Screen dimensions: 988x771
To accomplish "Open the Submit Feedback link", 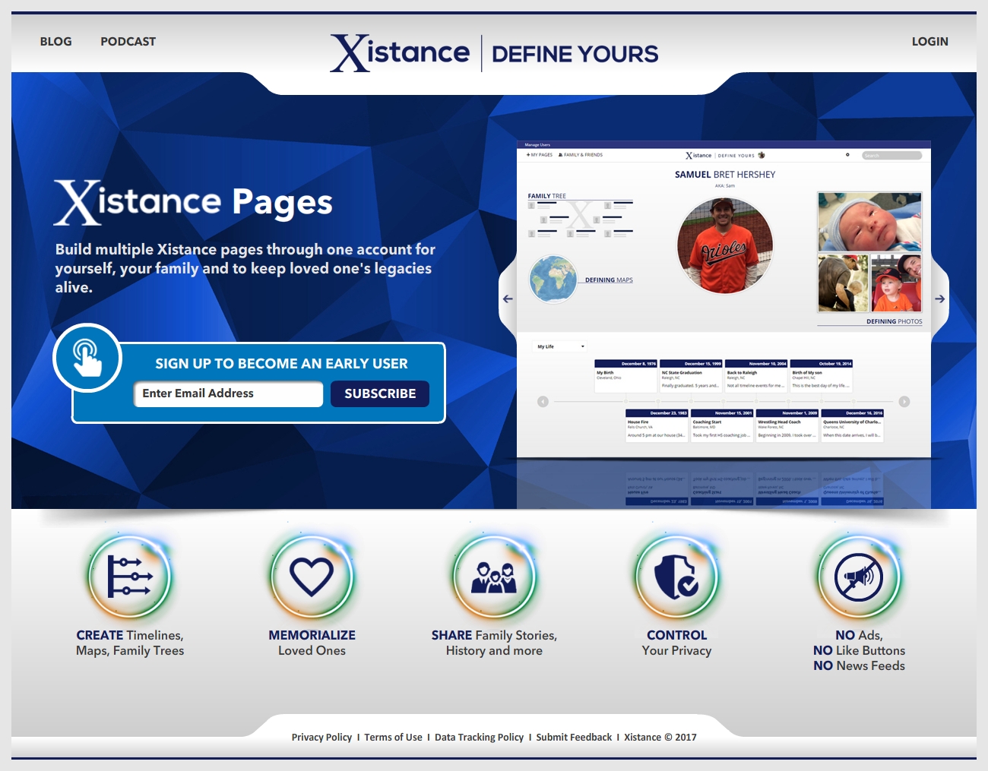I will coord(574,738).
